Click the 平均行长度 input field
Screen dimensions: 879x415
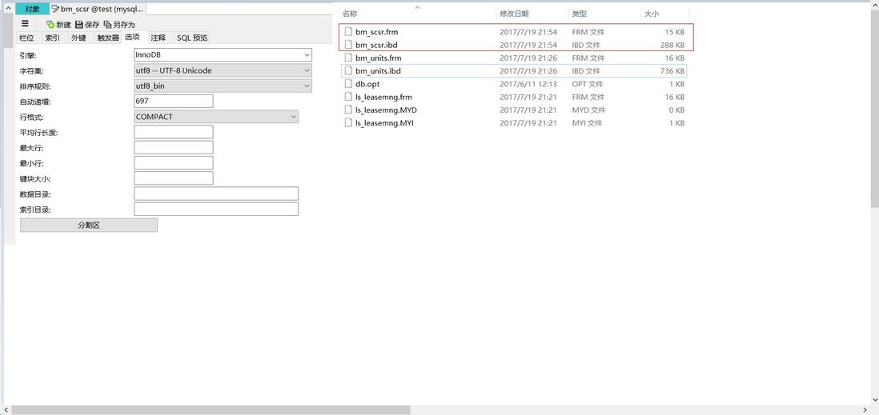[x=174, y=132]
